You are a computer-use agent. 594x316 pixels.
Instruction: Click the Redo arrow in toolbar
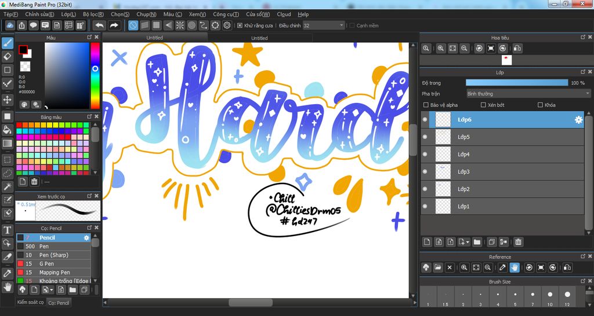(114, 25)
